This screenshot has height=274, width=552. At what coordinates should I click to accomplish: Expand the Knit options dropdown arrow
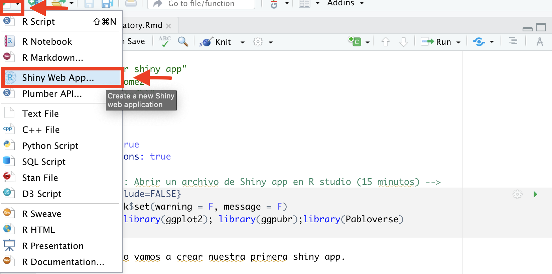tap(243, 42)
